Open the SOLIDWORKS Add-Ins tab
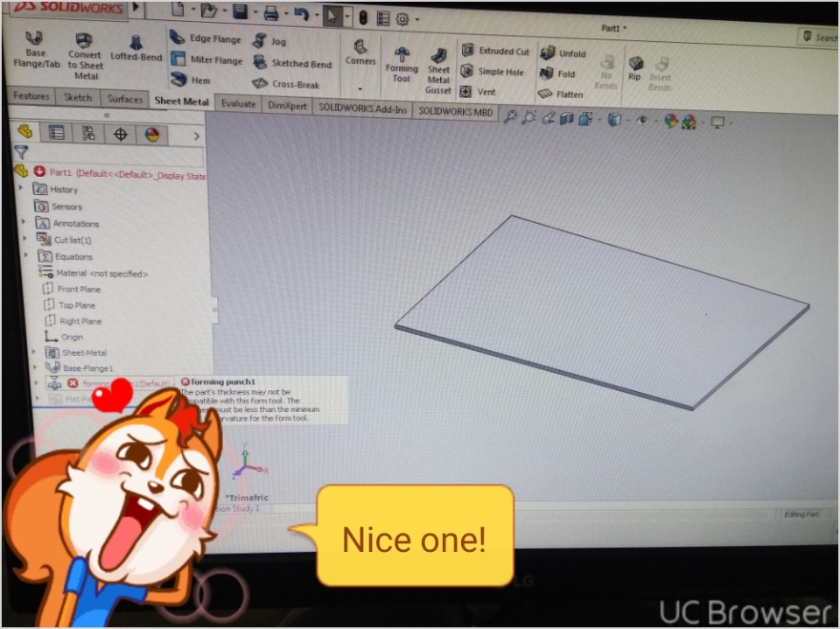 coord(362,108)
